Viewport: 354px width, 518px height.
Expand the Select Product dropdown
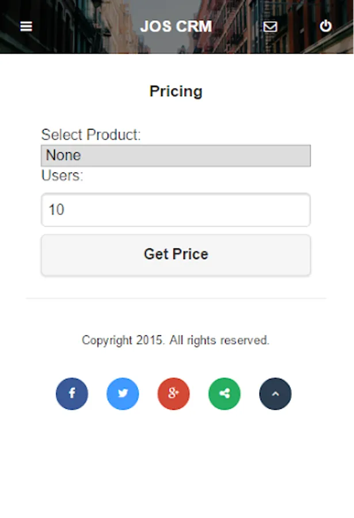point(176,155)
